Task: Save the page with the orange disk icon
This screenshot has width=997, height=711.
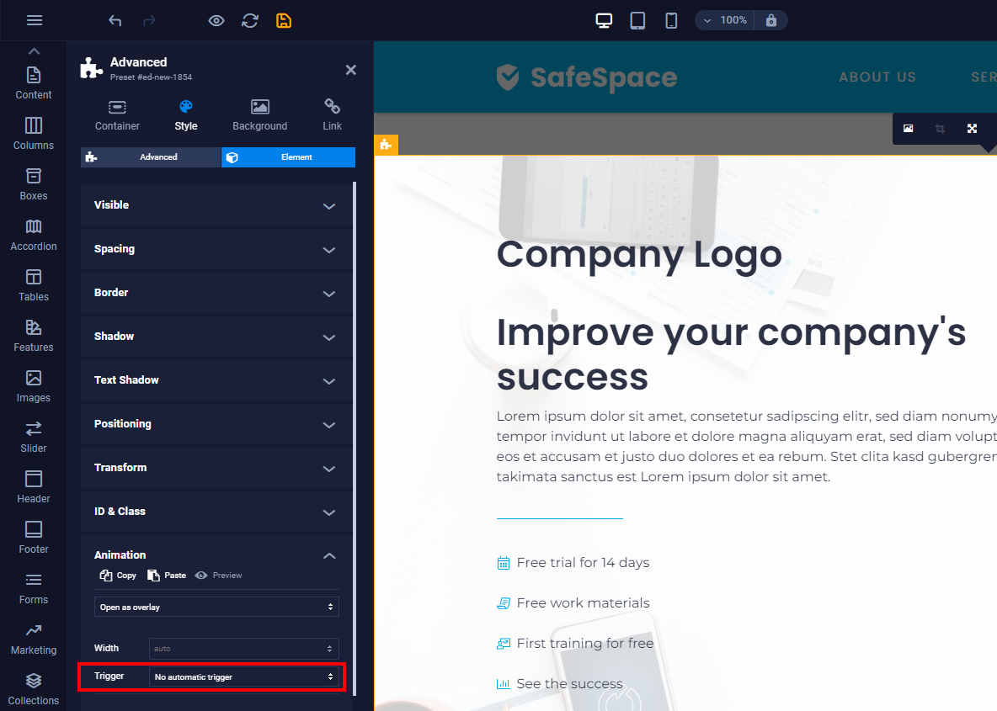Action: 284,20
